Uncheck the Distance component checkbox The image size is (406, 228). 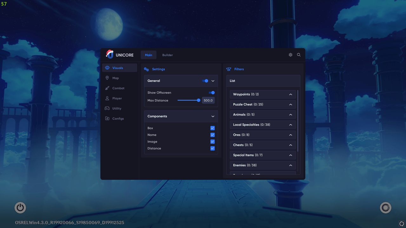click(212, 148)
